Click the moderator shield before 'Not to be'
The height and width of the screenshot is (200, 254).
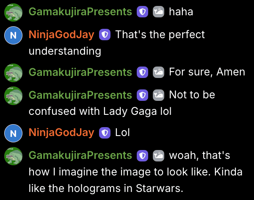click(x=142, y=95)
